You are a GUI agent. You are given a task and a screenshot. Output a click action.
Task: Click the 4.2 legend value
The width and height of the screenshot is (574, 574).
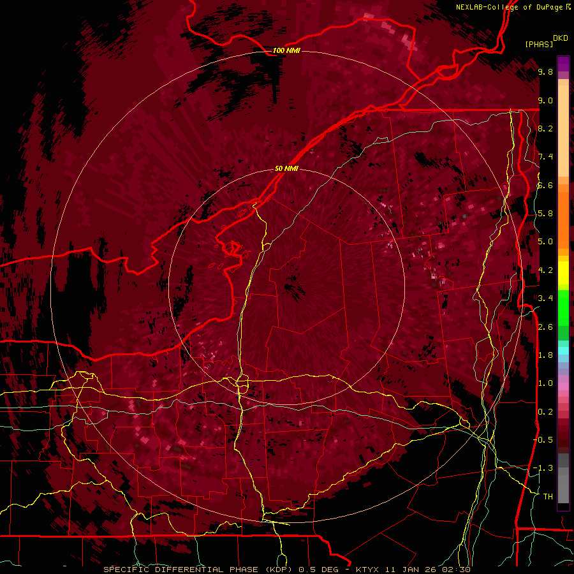click(x=545, y=270)
